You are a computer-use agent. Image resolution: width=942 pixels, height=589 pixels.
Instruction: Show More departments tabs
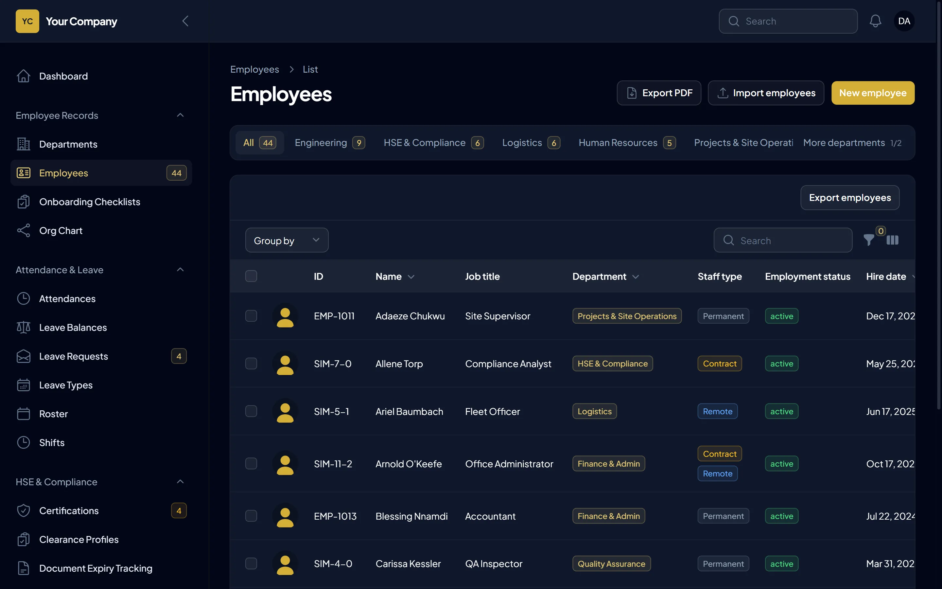tap(852, 143)
